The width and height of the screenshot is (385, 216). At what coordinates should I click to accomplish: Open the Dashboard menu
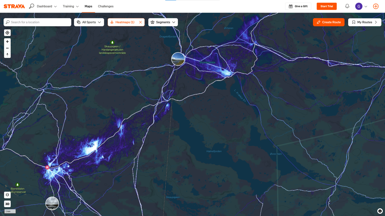point(47,6)
